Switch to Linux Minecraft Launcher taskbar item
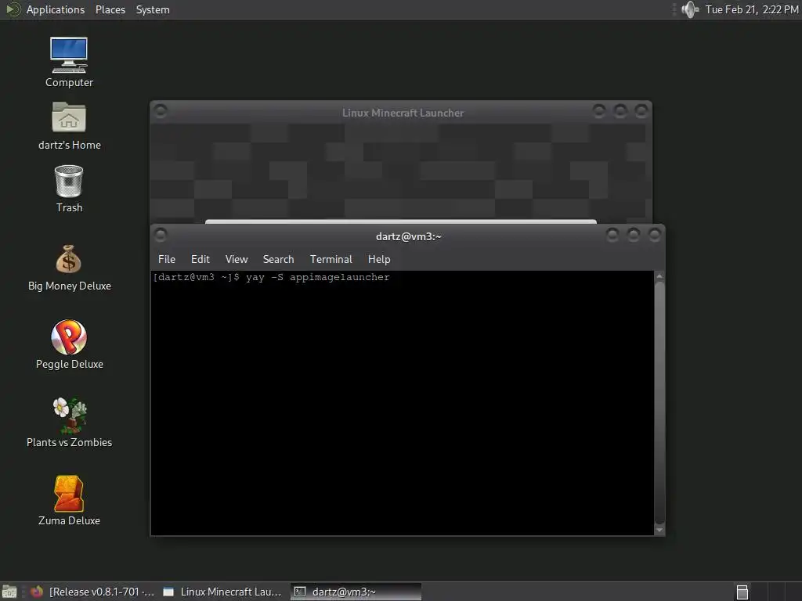This screenshot has height=601, width=802. click(222, 592)
